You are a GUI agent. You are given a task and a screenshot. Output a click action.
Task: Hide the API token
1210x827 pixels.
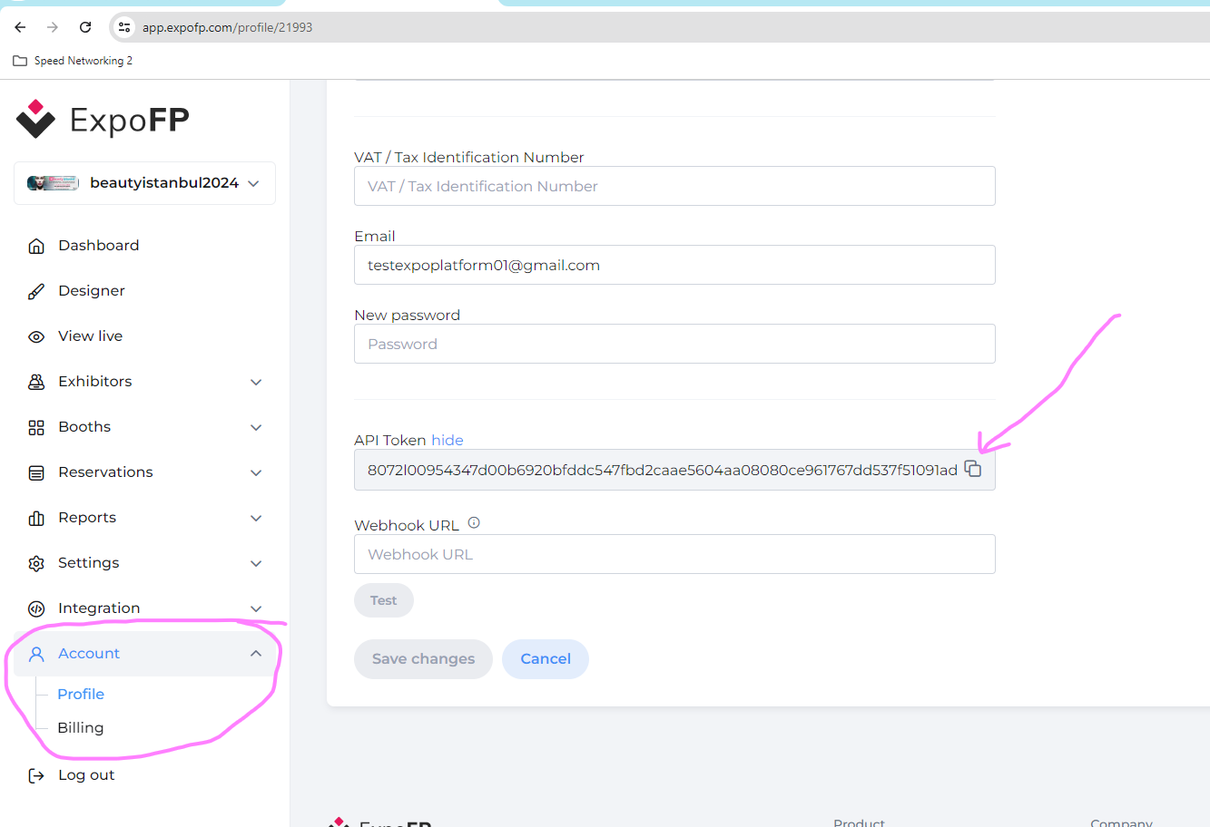(x=447, y=440)
